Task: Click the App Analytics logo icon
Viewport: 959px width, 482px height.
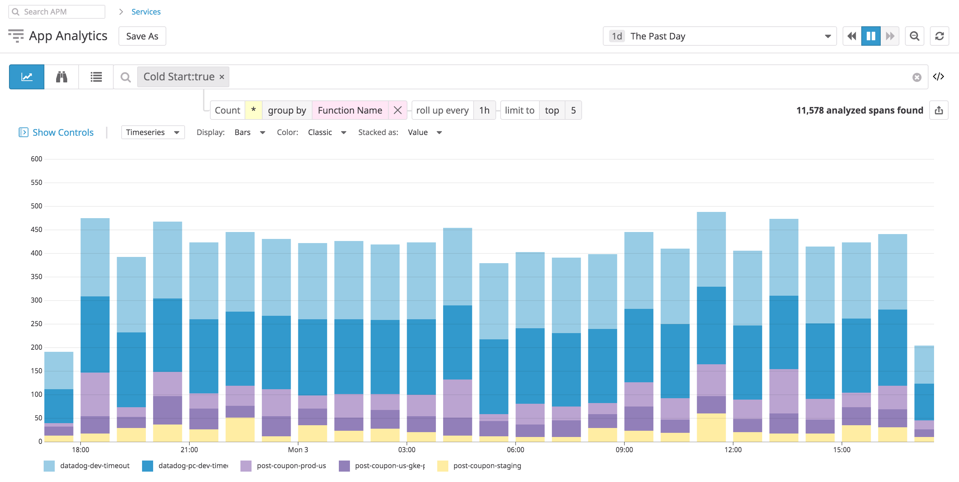Action: click(x=16, y=36)
